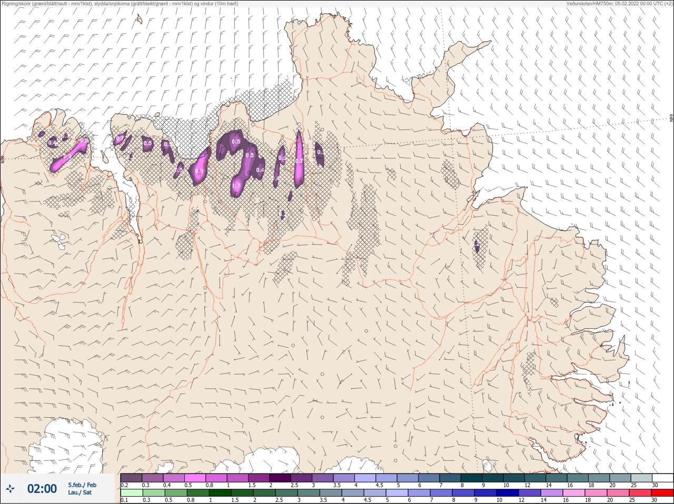674x504 pixels.
Task: Click the tall narrow pink precipitation band labeled 0.7
Action: [x=299, y=159]
